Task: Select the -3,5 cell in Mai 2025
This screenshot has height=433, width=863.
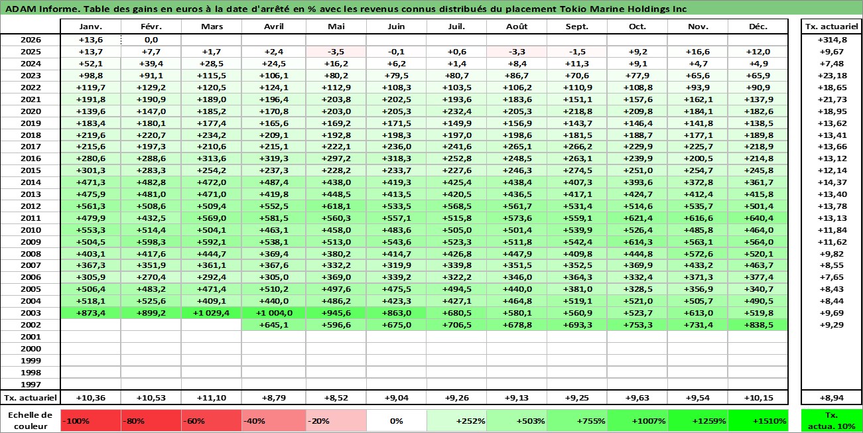Action: pyautogui.click(x=336, y=52)
